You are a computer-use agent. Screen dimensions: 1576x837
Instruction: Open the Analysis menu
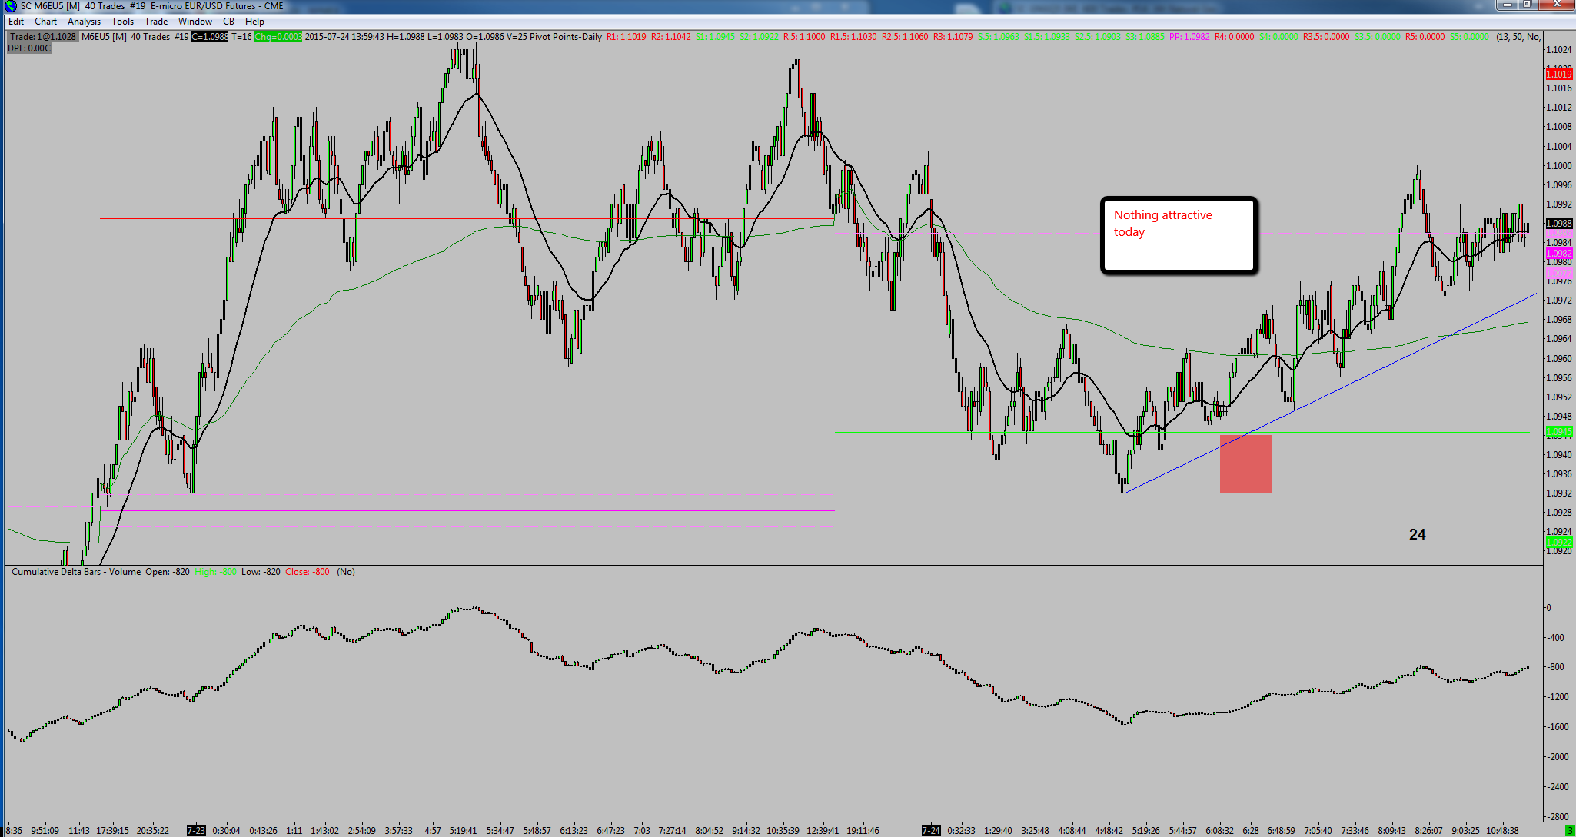pyautogui.click(x=84, y=22)
